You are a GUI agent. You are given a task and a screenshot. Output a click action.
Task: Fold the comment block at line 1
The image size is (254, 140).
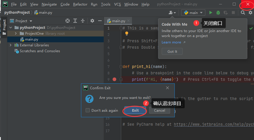click(x=121, y=28)
